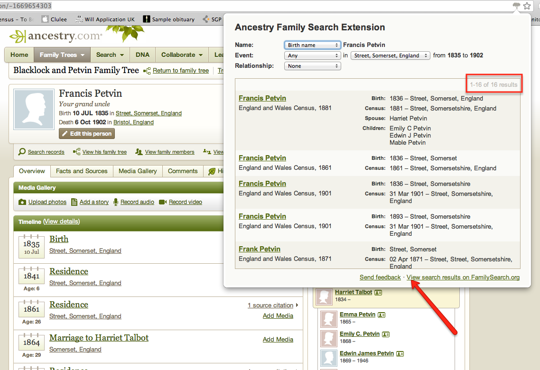This screenshot has height=370, width=540.
Task: Click the Upload photos camera icon
Action: (x=22, y=202)
